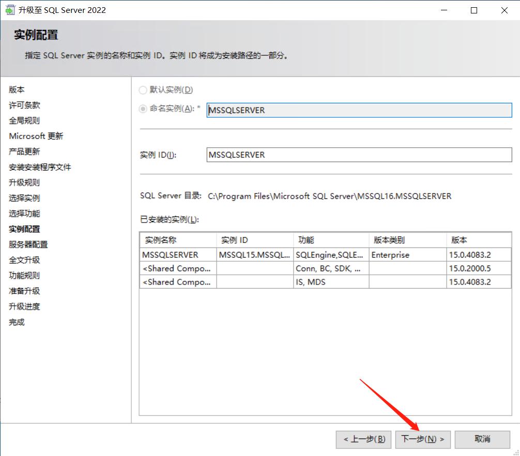Select the 命名实例(A) radio button
Image resolution: width=520 pixels, height=456 pixels.
tap(143, 108)
